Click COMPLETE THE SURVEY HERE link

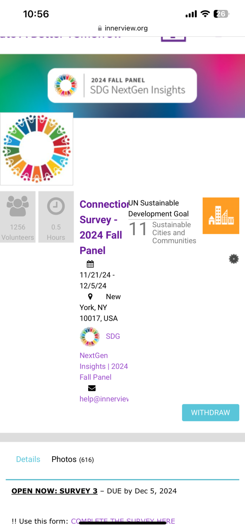tap(123, 521)
